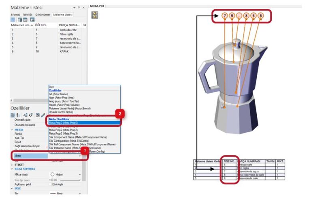Switch to the Montaj tab

tap(16, 14)
